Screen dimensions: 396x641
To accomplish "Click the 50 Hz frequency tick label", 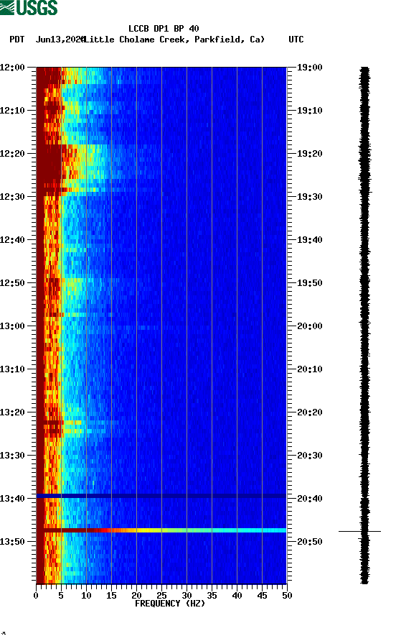I will 287,596.
